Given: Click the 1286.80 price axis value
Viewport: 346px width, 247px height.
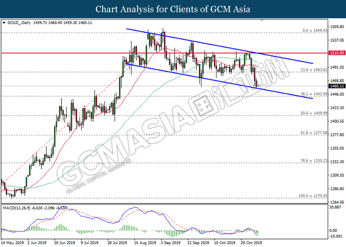Looking at the screenshot, I should (x=337, y=189).
